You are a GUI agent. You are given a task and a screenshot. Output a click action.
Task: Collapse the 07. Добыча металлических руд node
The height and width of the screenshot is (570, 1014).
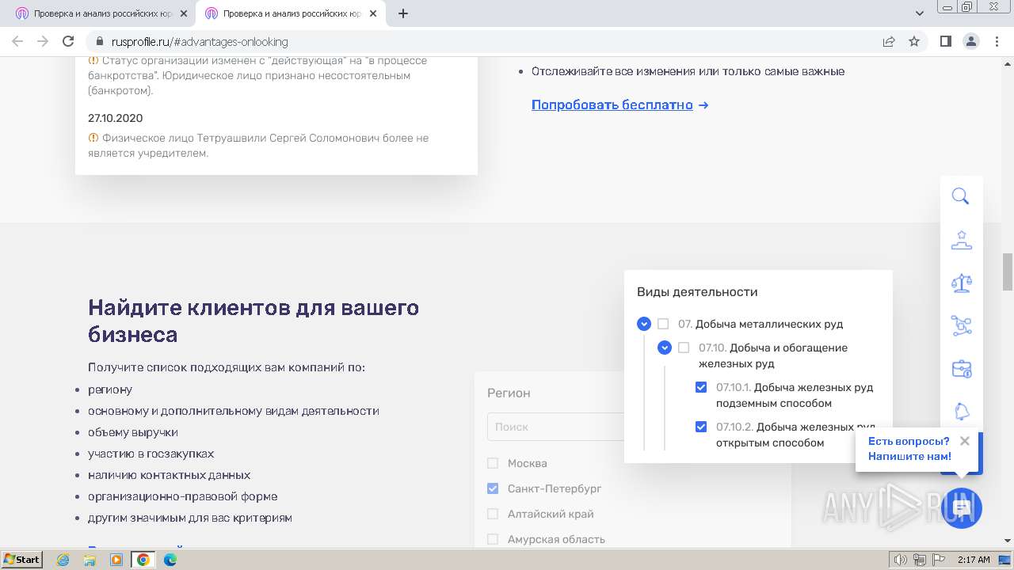coord(644,324)
